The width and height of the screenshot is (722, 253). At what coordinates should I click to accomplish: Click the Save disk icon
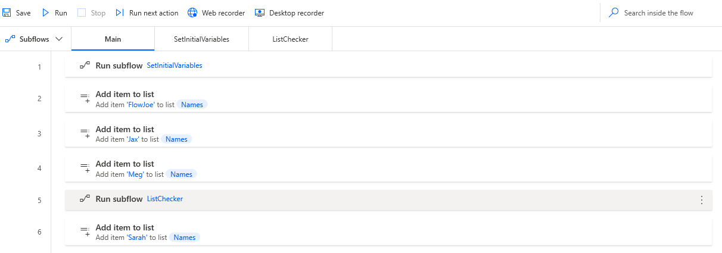pyautogui.click(x=7, y=13)
